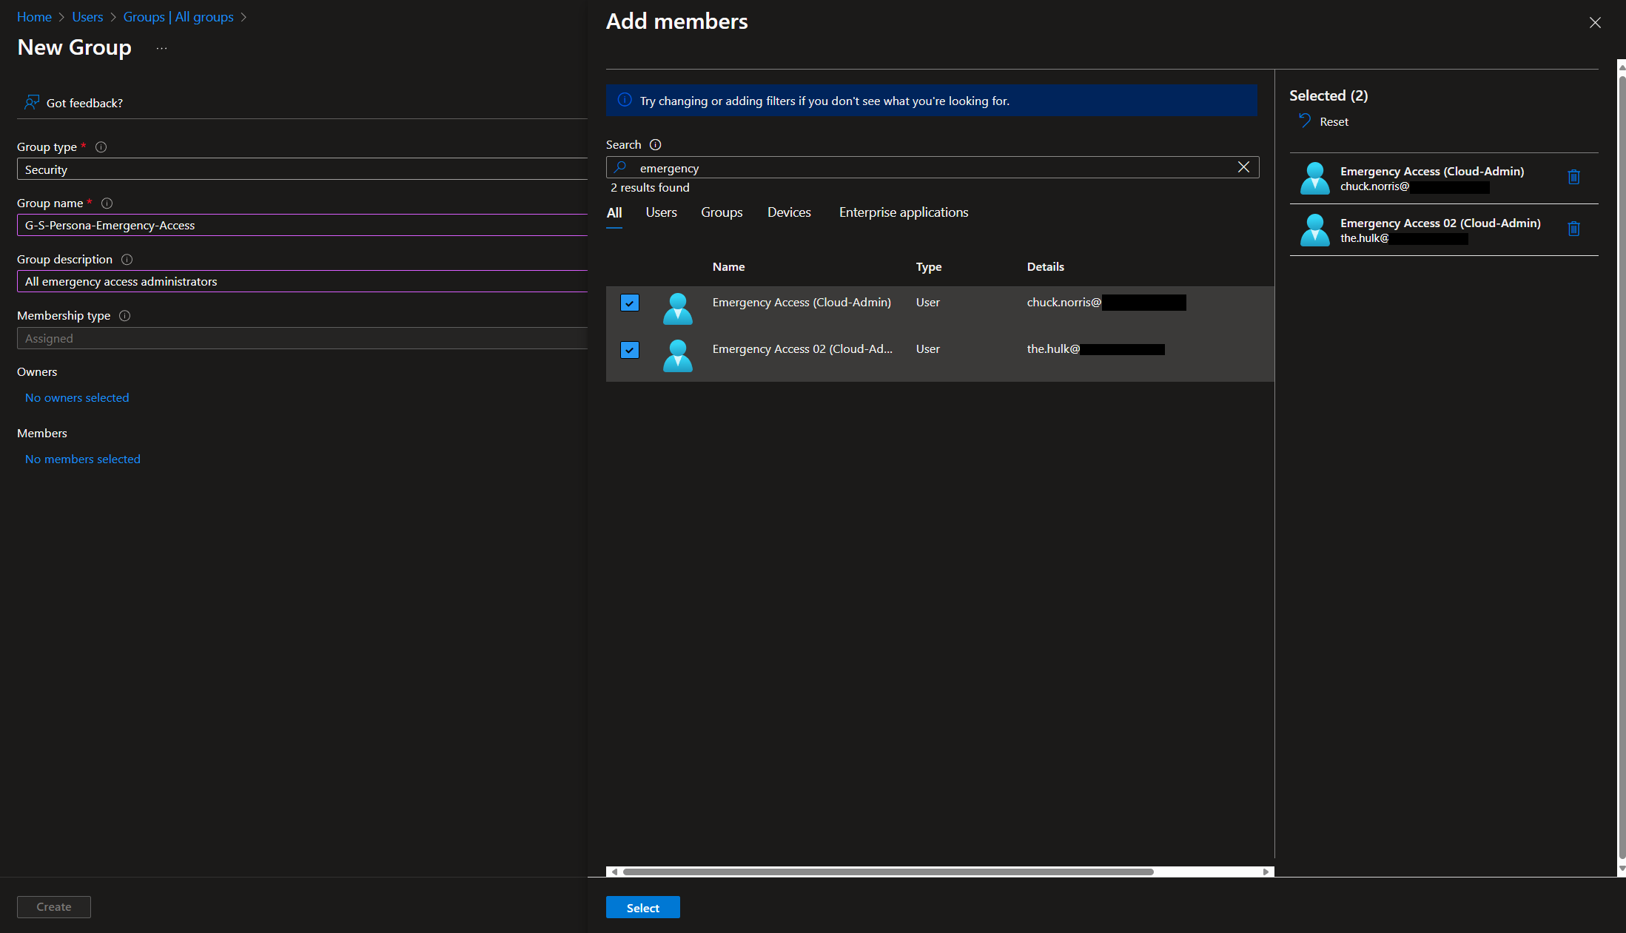
Task: Show Membership type info tooltip
Action: tap(125, 316)
